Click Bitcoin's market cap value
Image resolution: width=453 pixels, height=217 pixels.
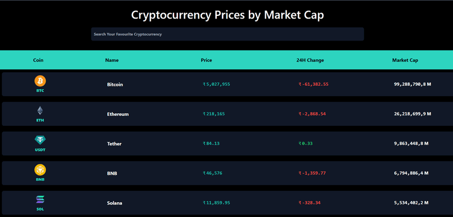pos(413,84)
